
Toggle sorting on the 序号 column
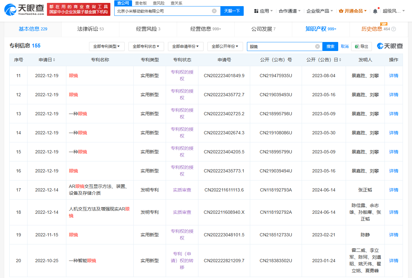[x=18, y=60]
